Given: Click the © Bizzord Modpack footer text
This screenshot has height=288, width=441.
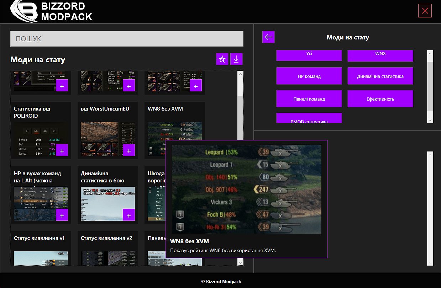Looking at the screenshot, I should click(x=221, y=281).
